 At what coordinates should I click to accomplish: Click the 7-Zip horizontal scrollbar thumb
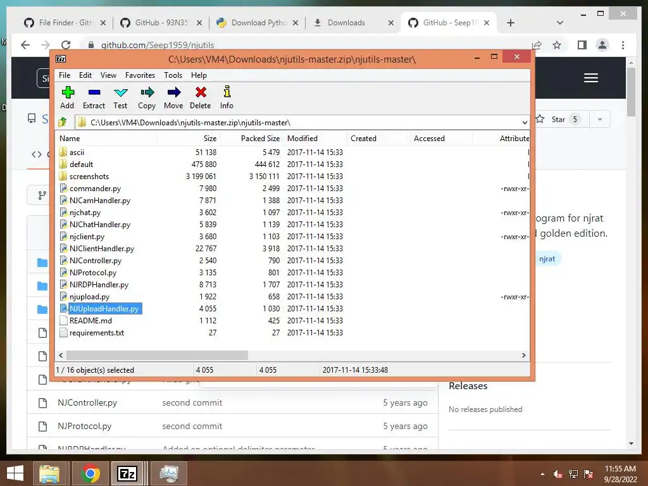coord(157,355)
